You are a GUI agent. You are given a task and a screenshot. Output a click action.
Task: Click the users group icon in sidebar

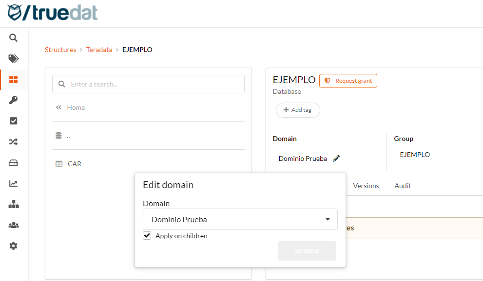14,225
